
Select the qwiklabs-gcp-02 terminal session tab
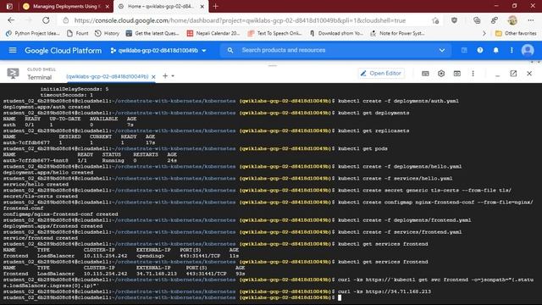[108, 76]
